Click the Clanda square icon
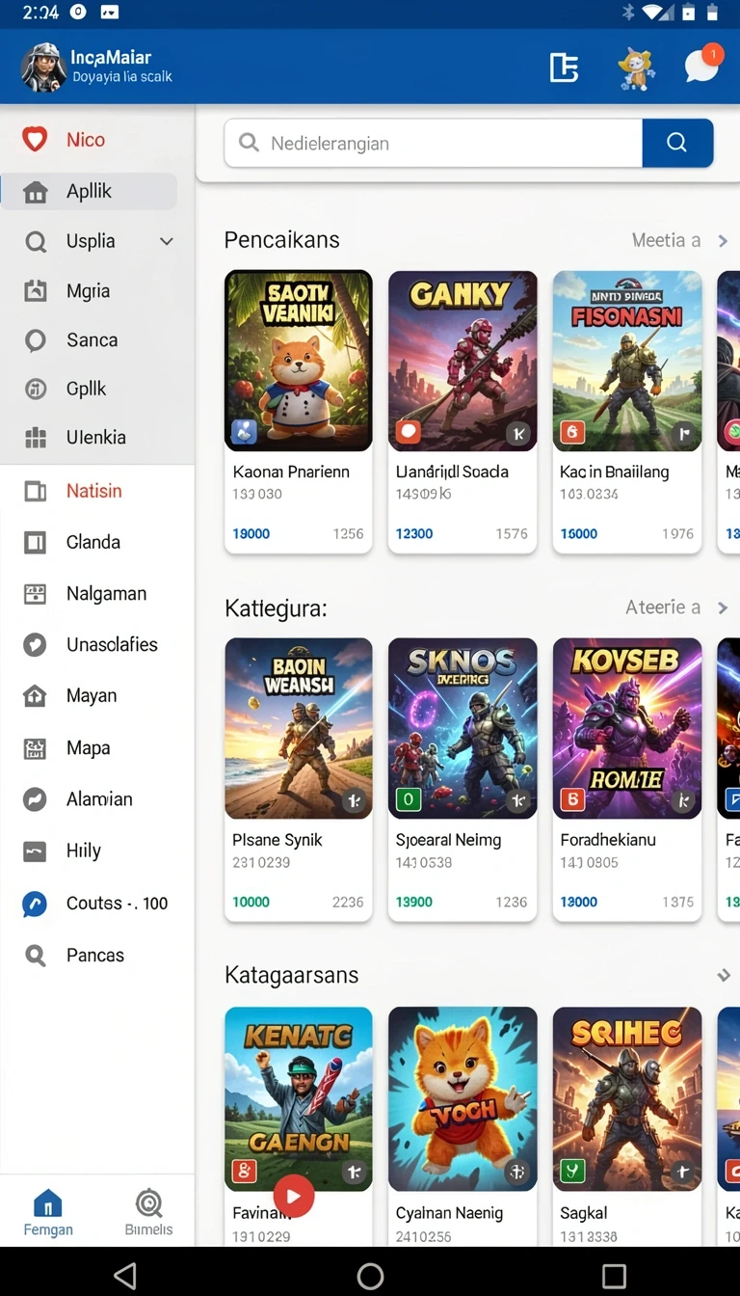 click(x=36, y=543)
